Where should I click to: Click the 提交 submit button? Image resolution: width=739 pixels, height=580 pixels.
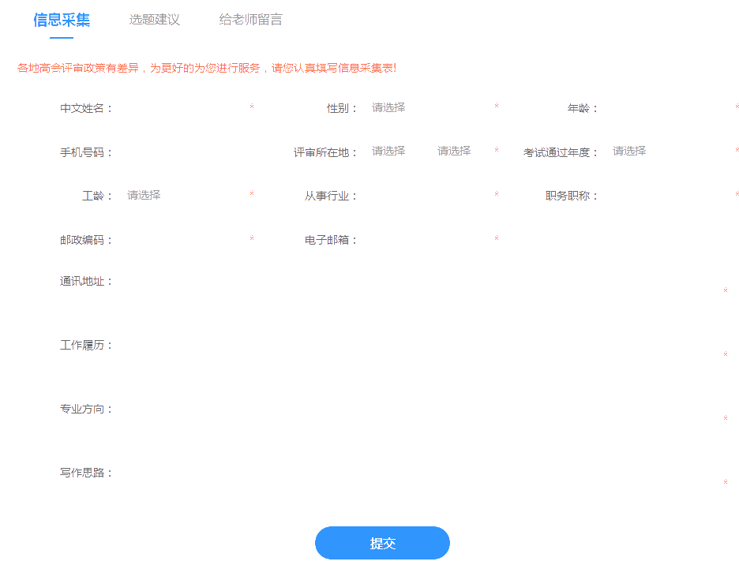click(x=382, y=543)
